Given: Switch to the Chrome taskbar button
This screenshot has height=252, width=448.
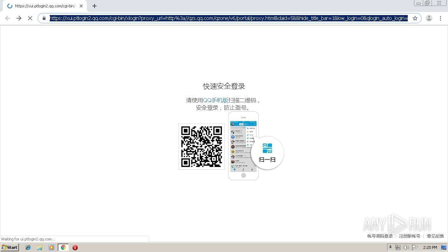Looking at the screenshot, I should click(x=63, y=247).
